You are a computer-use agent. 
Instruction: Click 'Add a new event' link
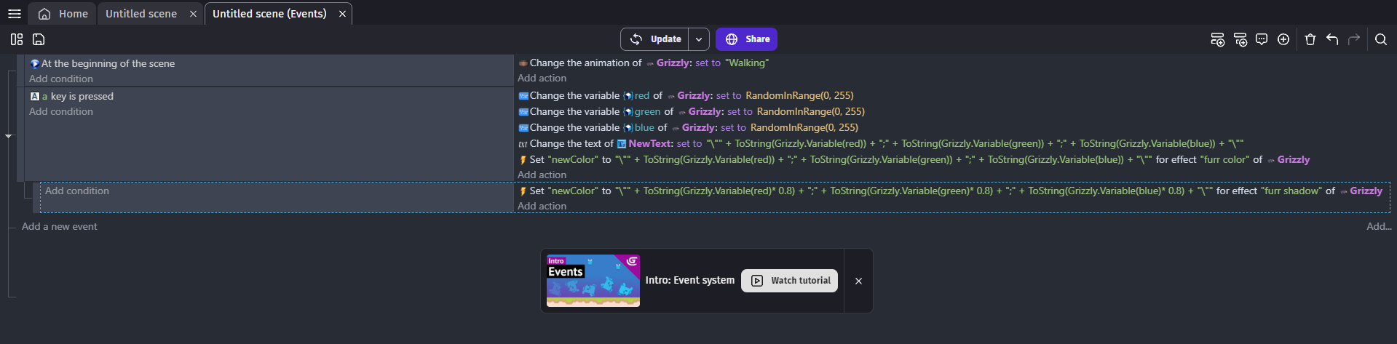tap(60, 226)
